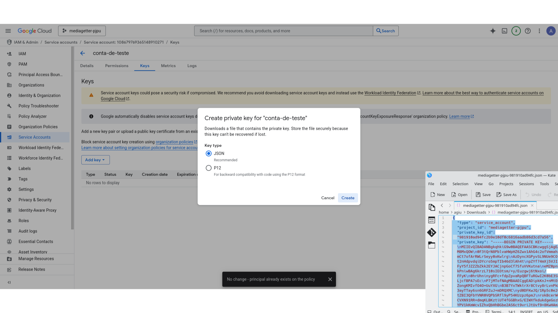Open the Google Cloud navigation menu
Screen dimensions: 558x313
coord(8,31)
